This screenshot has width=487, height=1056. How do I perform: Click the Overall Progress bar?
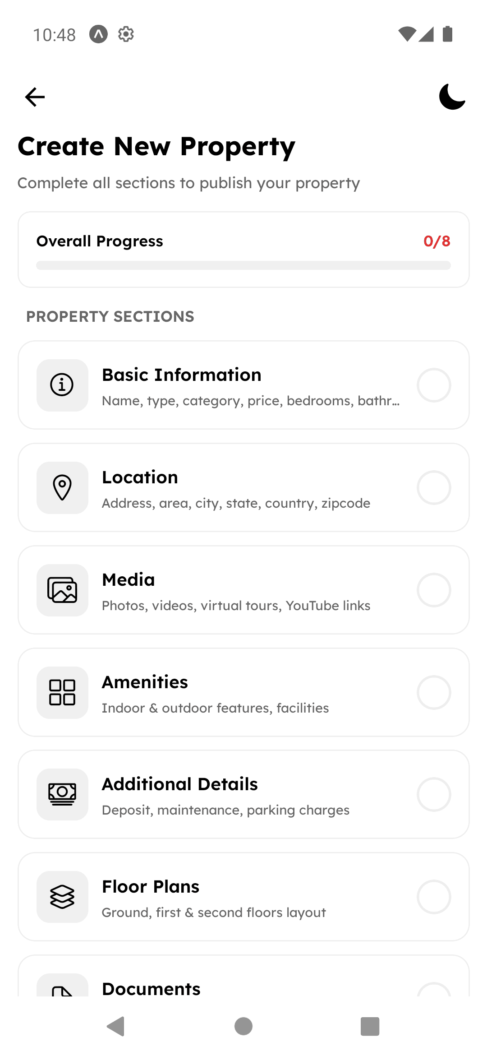pos(243,265)
